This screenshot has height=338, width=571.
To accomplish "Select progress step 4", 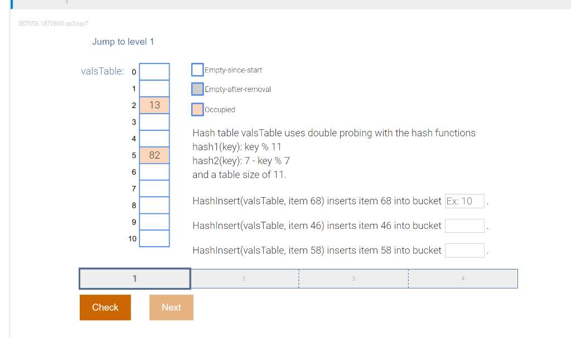I will (x=463, y=278).
